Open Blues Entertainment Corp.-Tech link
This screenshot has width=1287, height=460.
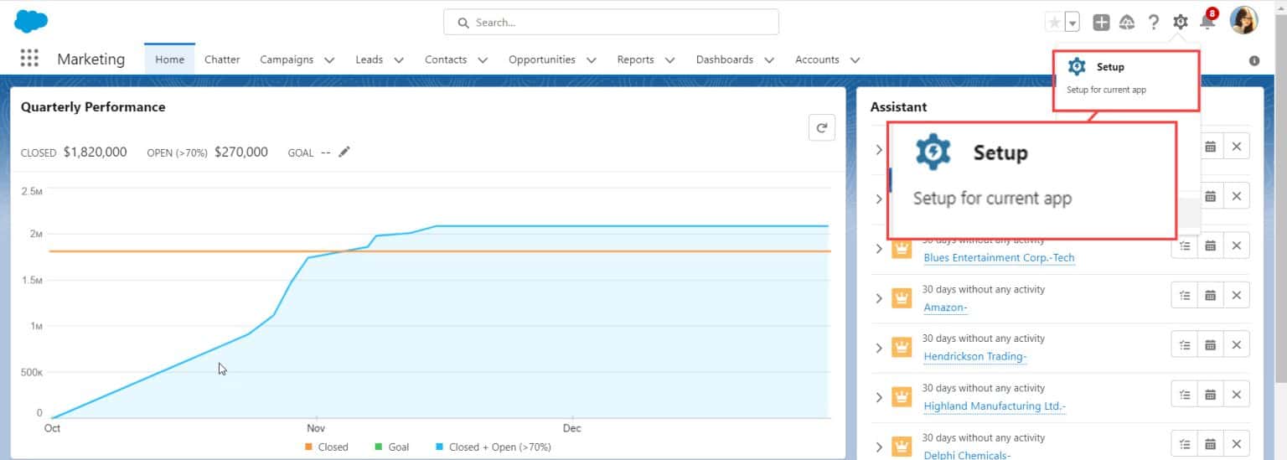[998, 258]
